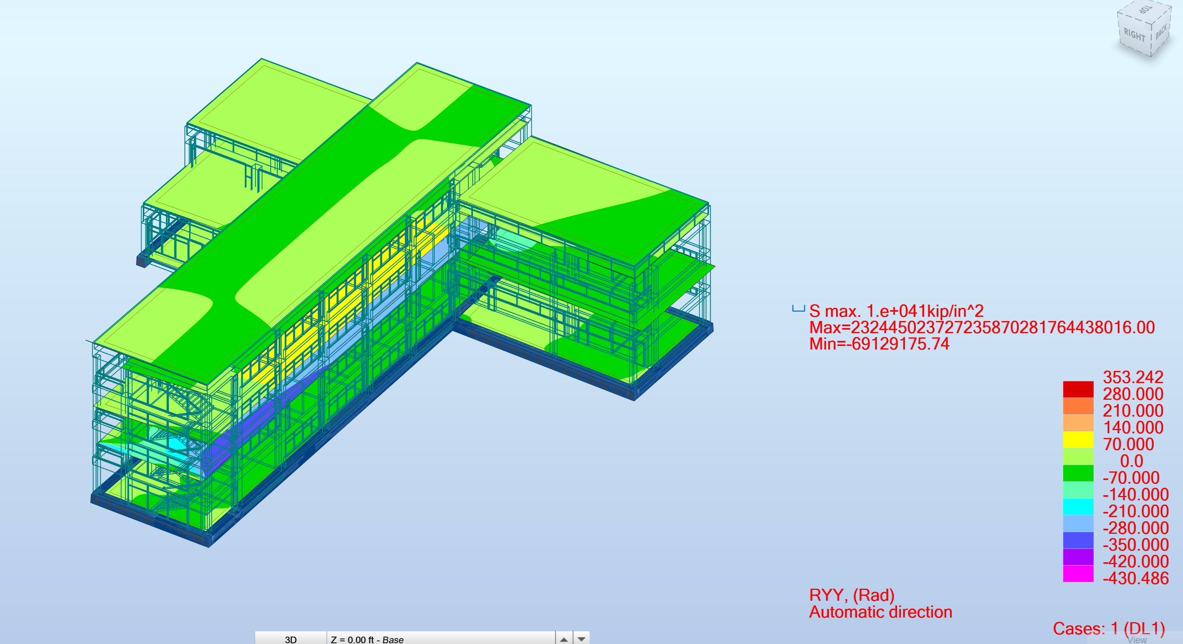Click the blue scale bracket beside S max

pyautogui.click(x=798, y=308)
